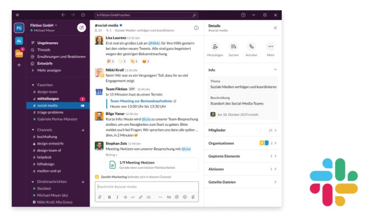Toggle the heart-eyes reaction
The image size is (383, 221).
click(146, 61)
